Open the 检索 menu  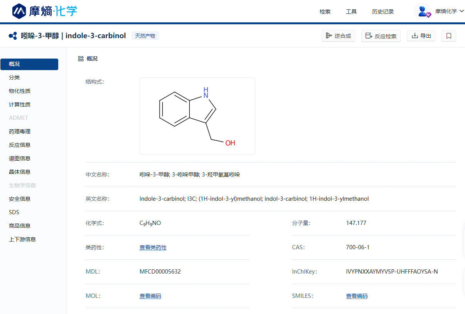[x=325, y=12]
